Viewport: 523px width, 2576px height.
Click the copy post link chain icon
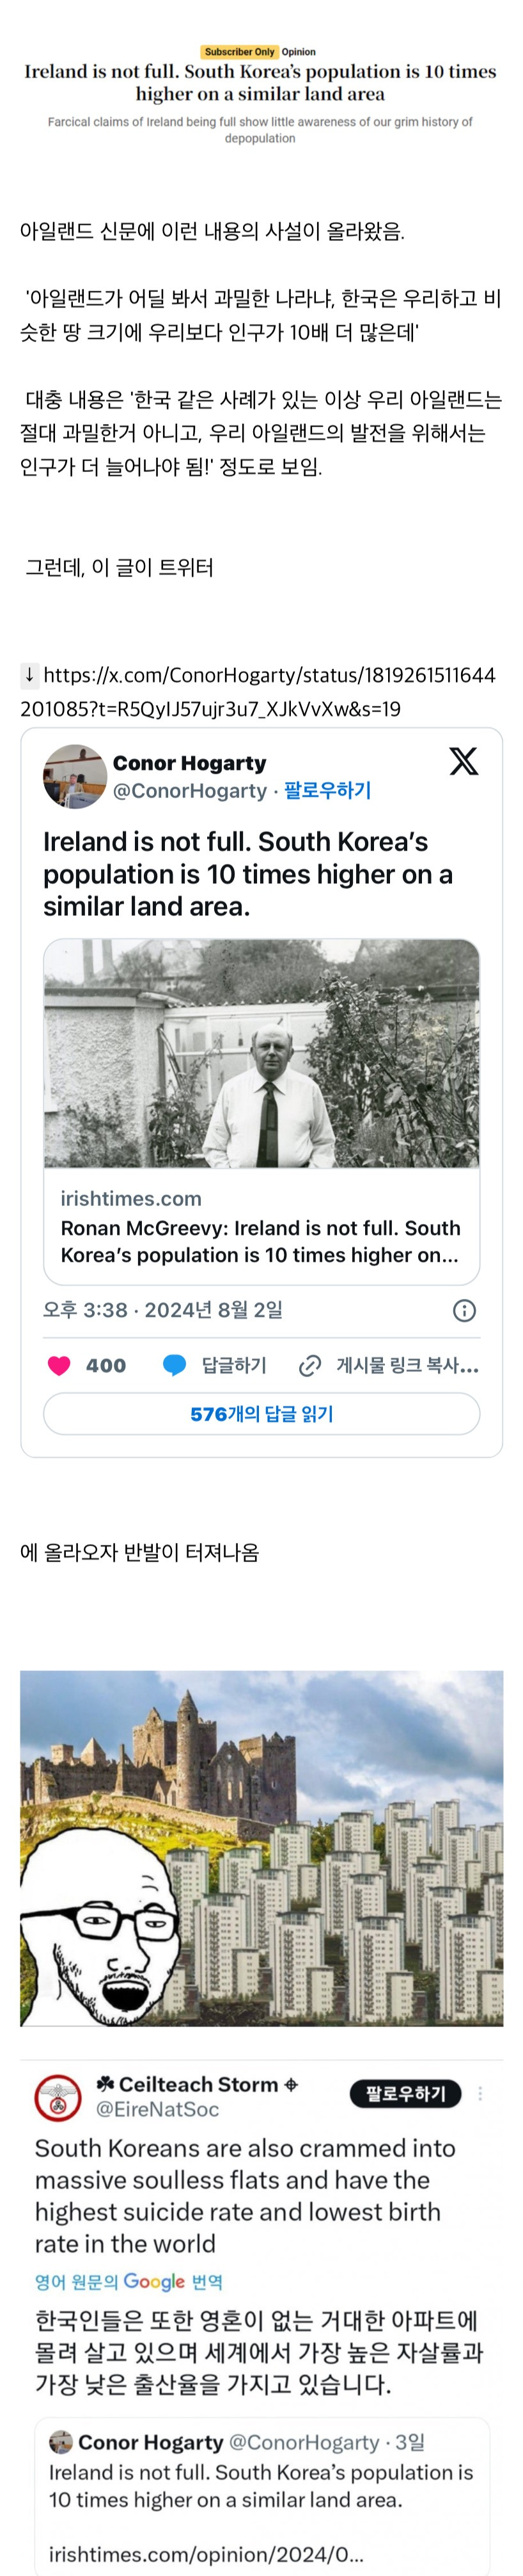click(x=310, y=1366)
